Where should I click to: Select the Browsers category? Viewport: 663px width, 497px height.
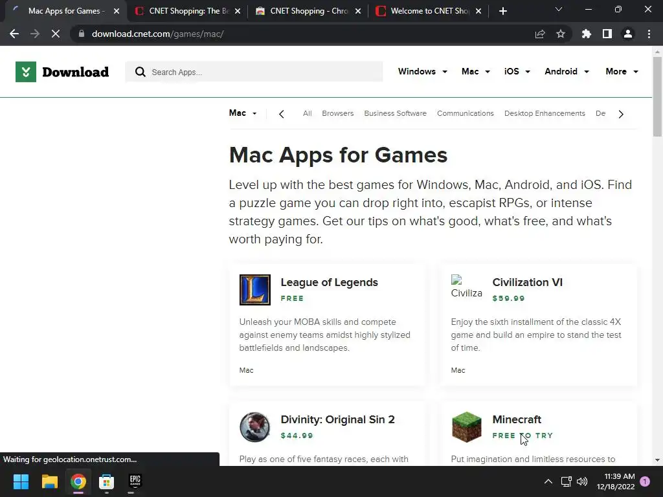coord(337,113)
